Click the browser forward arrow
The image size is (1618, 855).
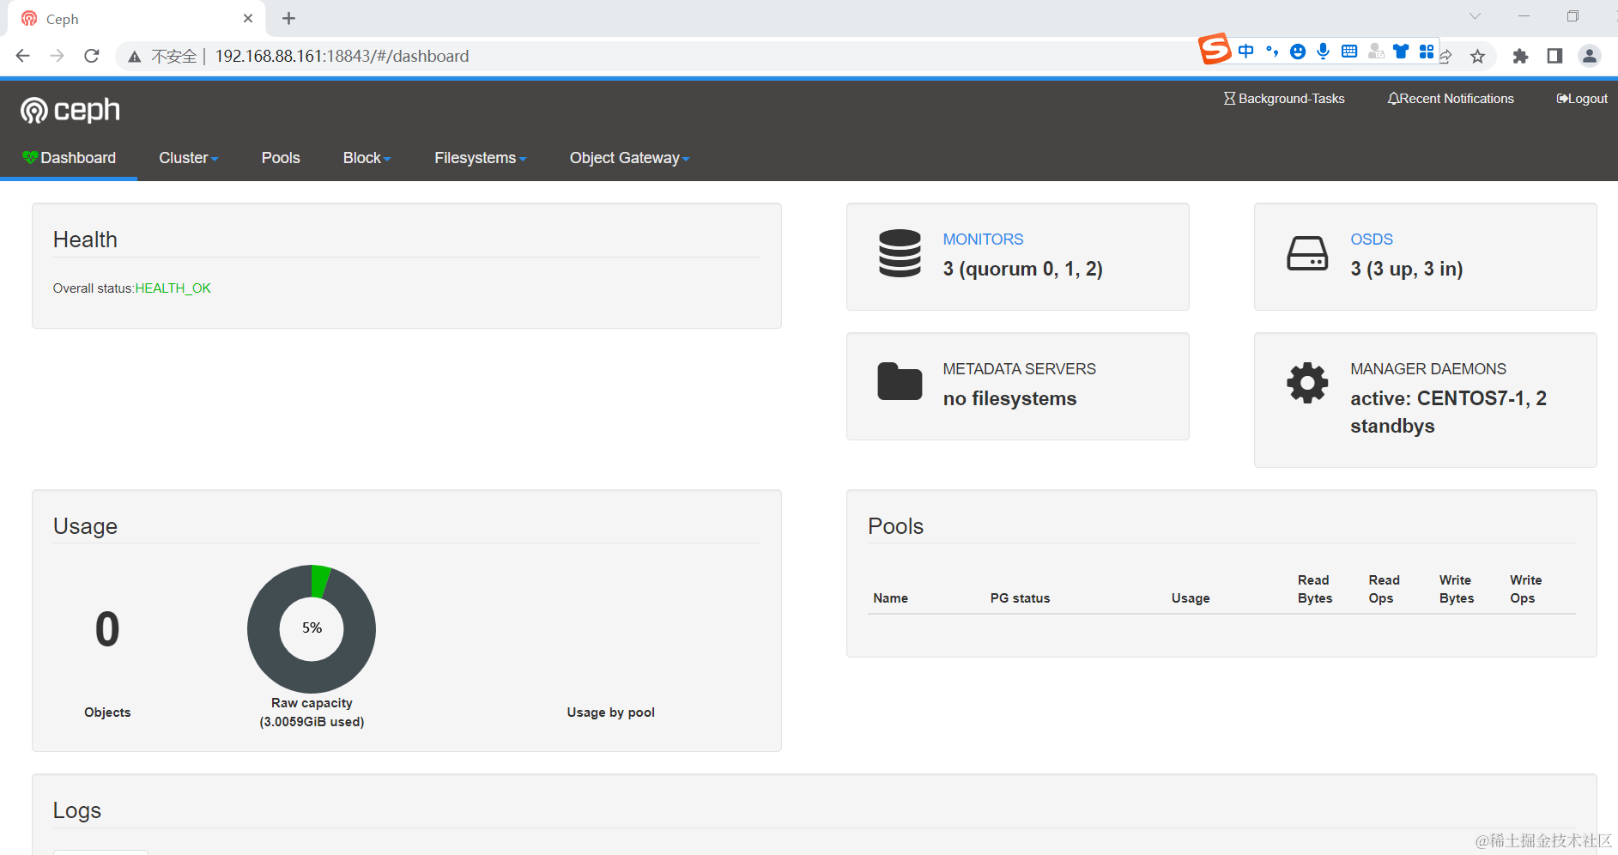pos(58,56)
